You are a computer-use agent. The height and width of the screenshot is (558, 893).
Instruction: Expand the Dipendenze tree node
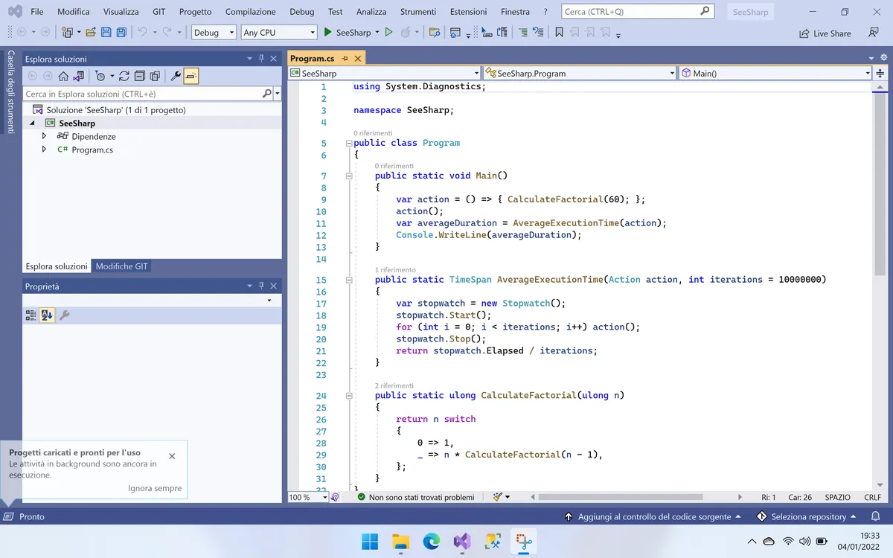(x=44, y=136)
